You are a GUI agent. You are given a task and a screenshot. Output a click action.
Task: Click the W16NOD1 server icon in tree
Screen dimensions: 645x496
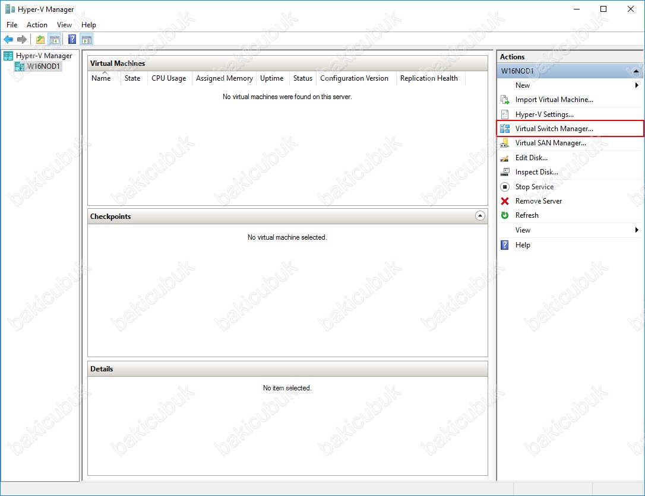click(20, 66)
